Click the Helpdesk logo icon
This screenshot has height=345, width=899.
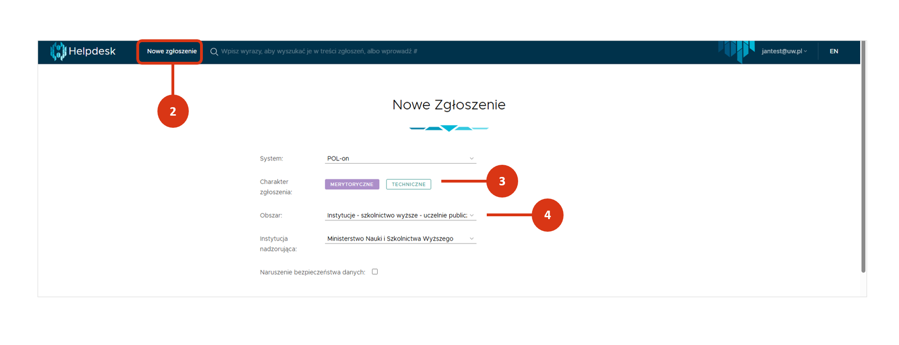58,51
